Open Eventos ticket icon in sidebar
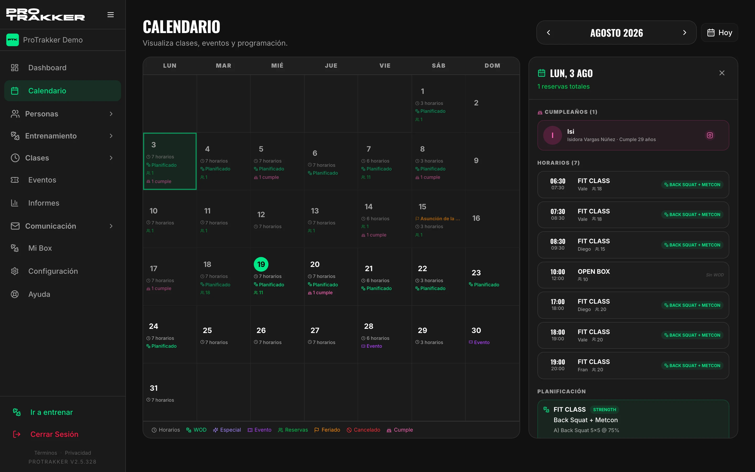Screen dimensions: 755x472 click(15, 180)
